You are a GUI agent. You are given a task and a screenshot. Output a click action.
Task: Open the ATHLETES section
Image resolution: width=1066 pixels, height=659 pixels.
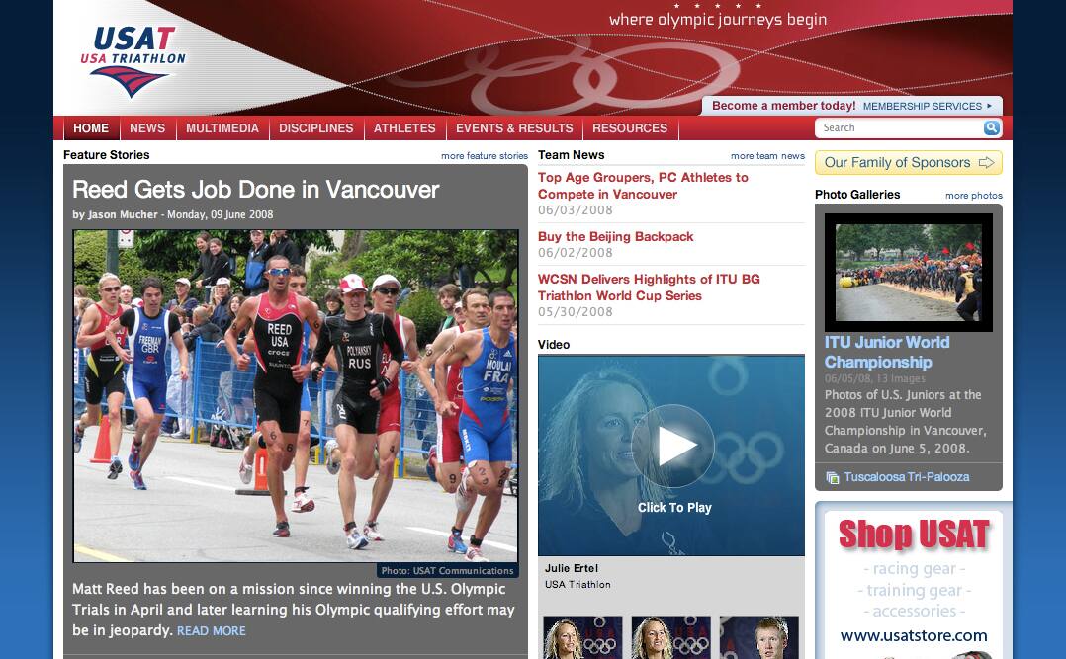(403, 127)
